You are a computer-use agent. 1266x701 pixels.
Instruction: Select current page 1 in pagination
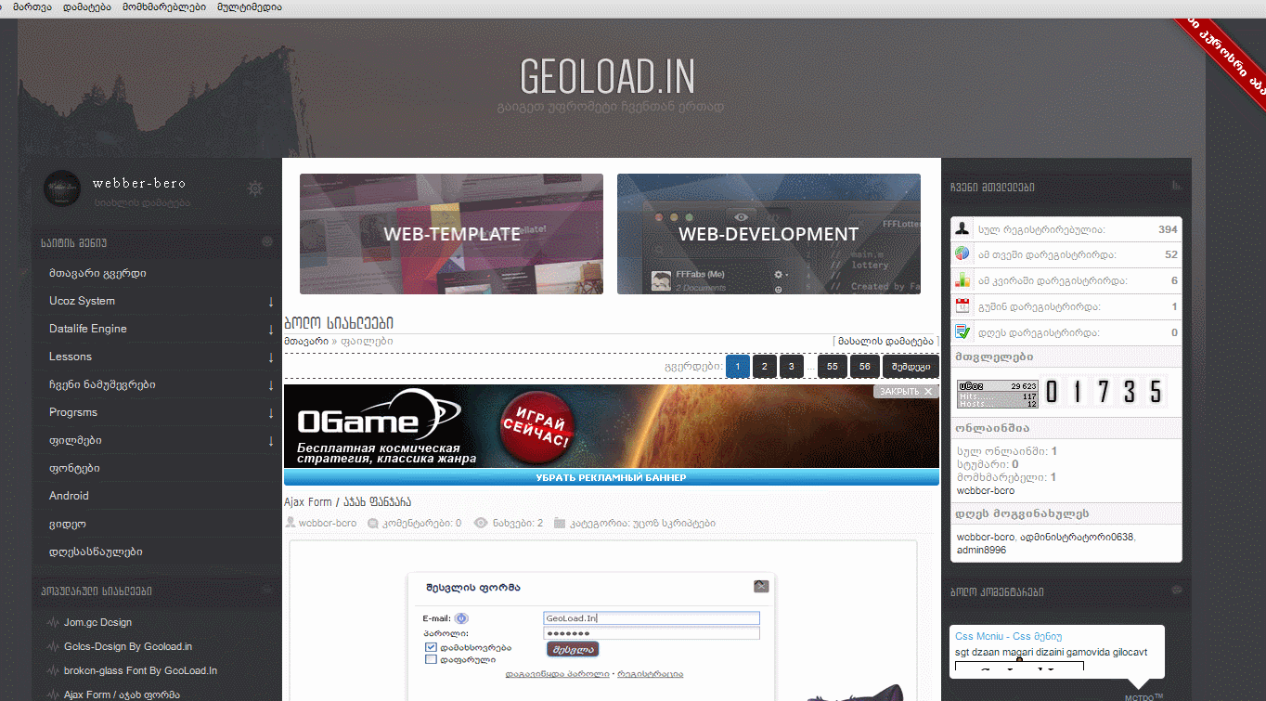[738, 366]
